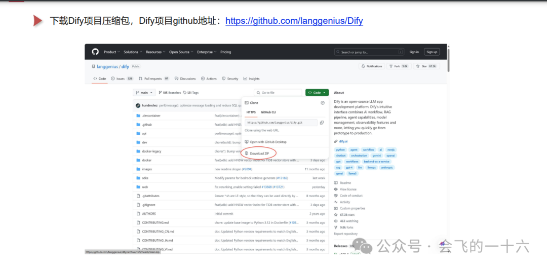Star the dify repository
Image resolution: width=547 pixels, height=268 pixels.
(x=426, y=66)
